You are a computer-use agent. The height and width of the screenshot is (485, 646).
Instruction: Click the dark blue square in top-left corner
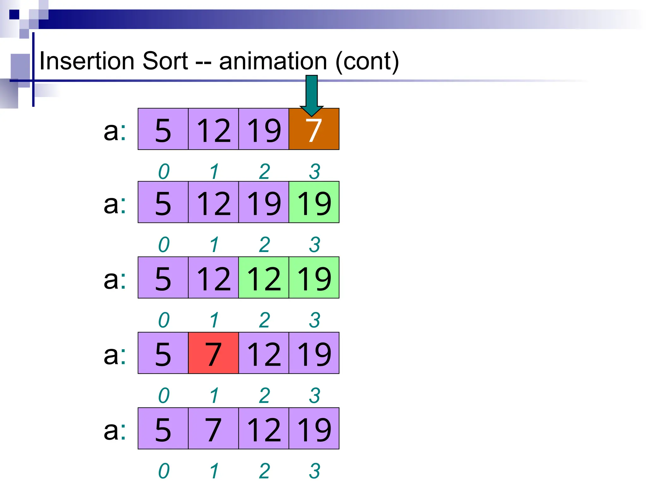coord(14,15)
